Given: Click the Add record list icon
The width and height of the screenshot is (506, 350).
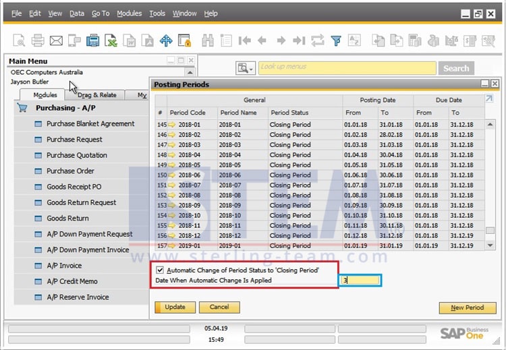Looking at the screenshot, I should pyautogui.click(x=226, y=40).
